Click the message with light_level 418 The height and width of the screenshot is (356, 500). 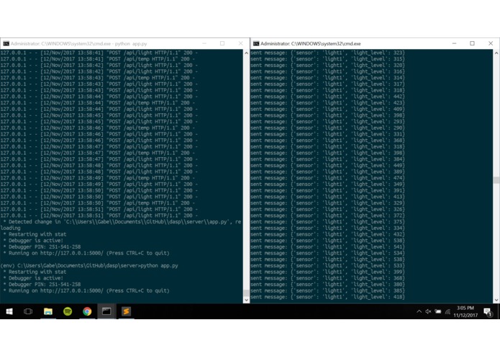pyautogui.click(x=327, y=297)
